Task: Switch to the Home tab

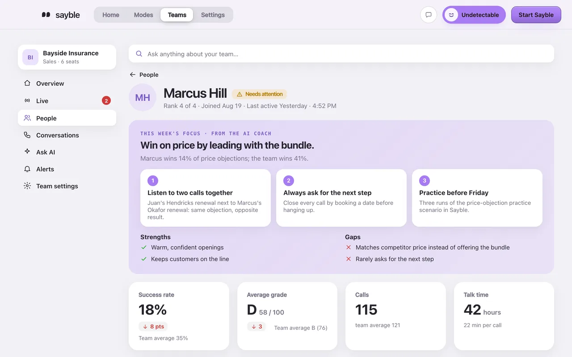Action: [x=111, y=15]
